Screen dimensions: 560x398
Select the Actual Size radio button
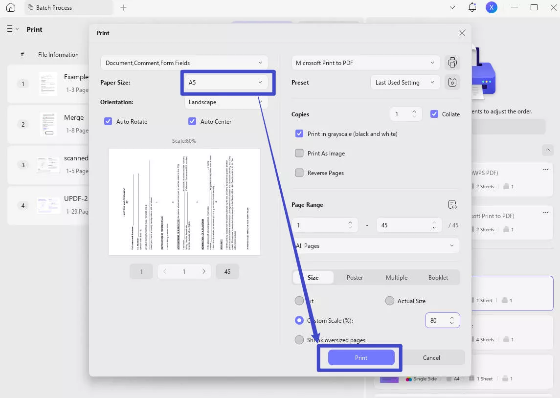(x=390, y=301)
